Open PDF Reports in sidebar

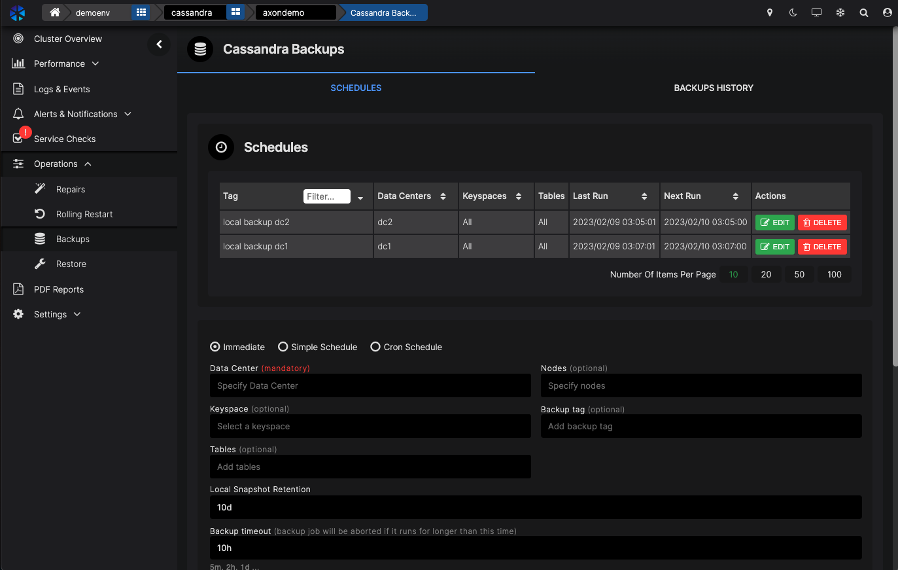click(x=59, y=289)
